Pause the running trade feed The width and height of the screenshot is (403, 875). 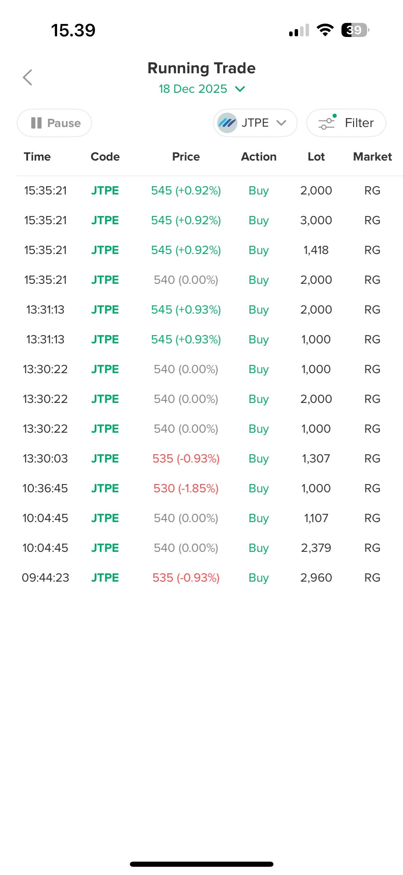pos(54,123)
